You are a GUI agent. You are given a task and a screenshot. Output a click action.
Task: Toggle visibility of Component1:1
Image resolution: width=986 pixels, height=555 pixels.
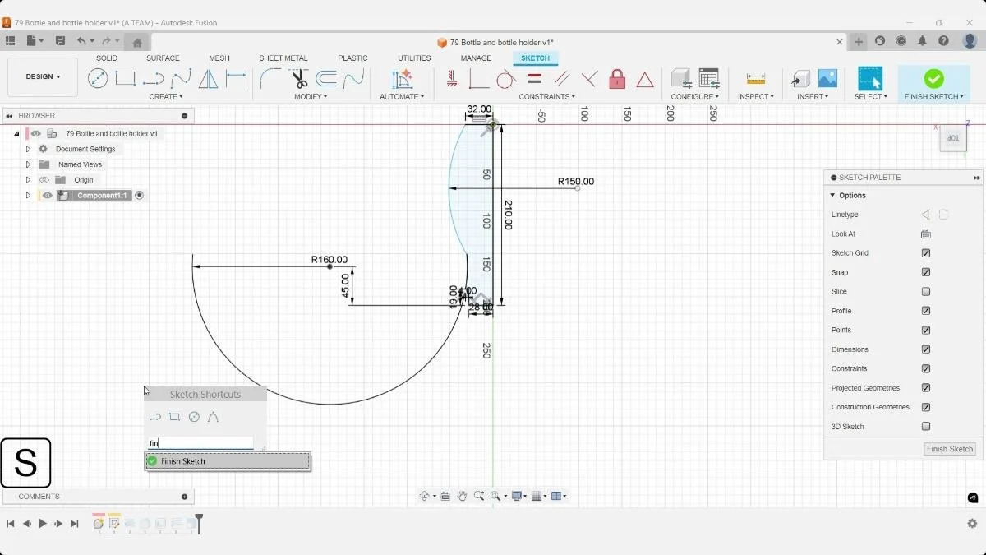point(47,196)
